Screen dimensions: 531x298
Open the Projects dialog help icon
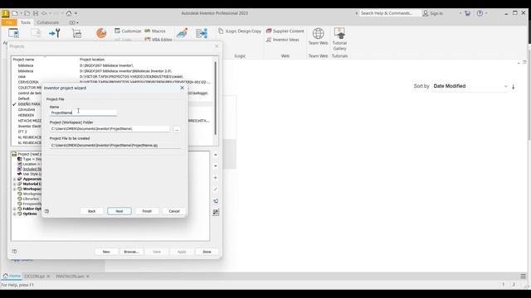[14, 252]
